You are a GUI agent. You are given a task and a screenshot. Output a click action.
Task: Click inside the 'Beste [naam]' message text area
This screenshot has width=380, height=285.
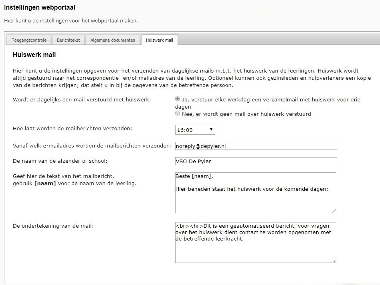click(x=255, y=192)
